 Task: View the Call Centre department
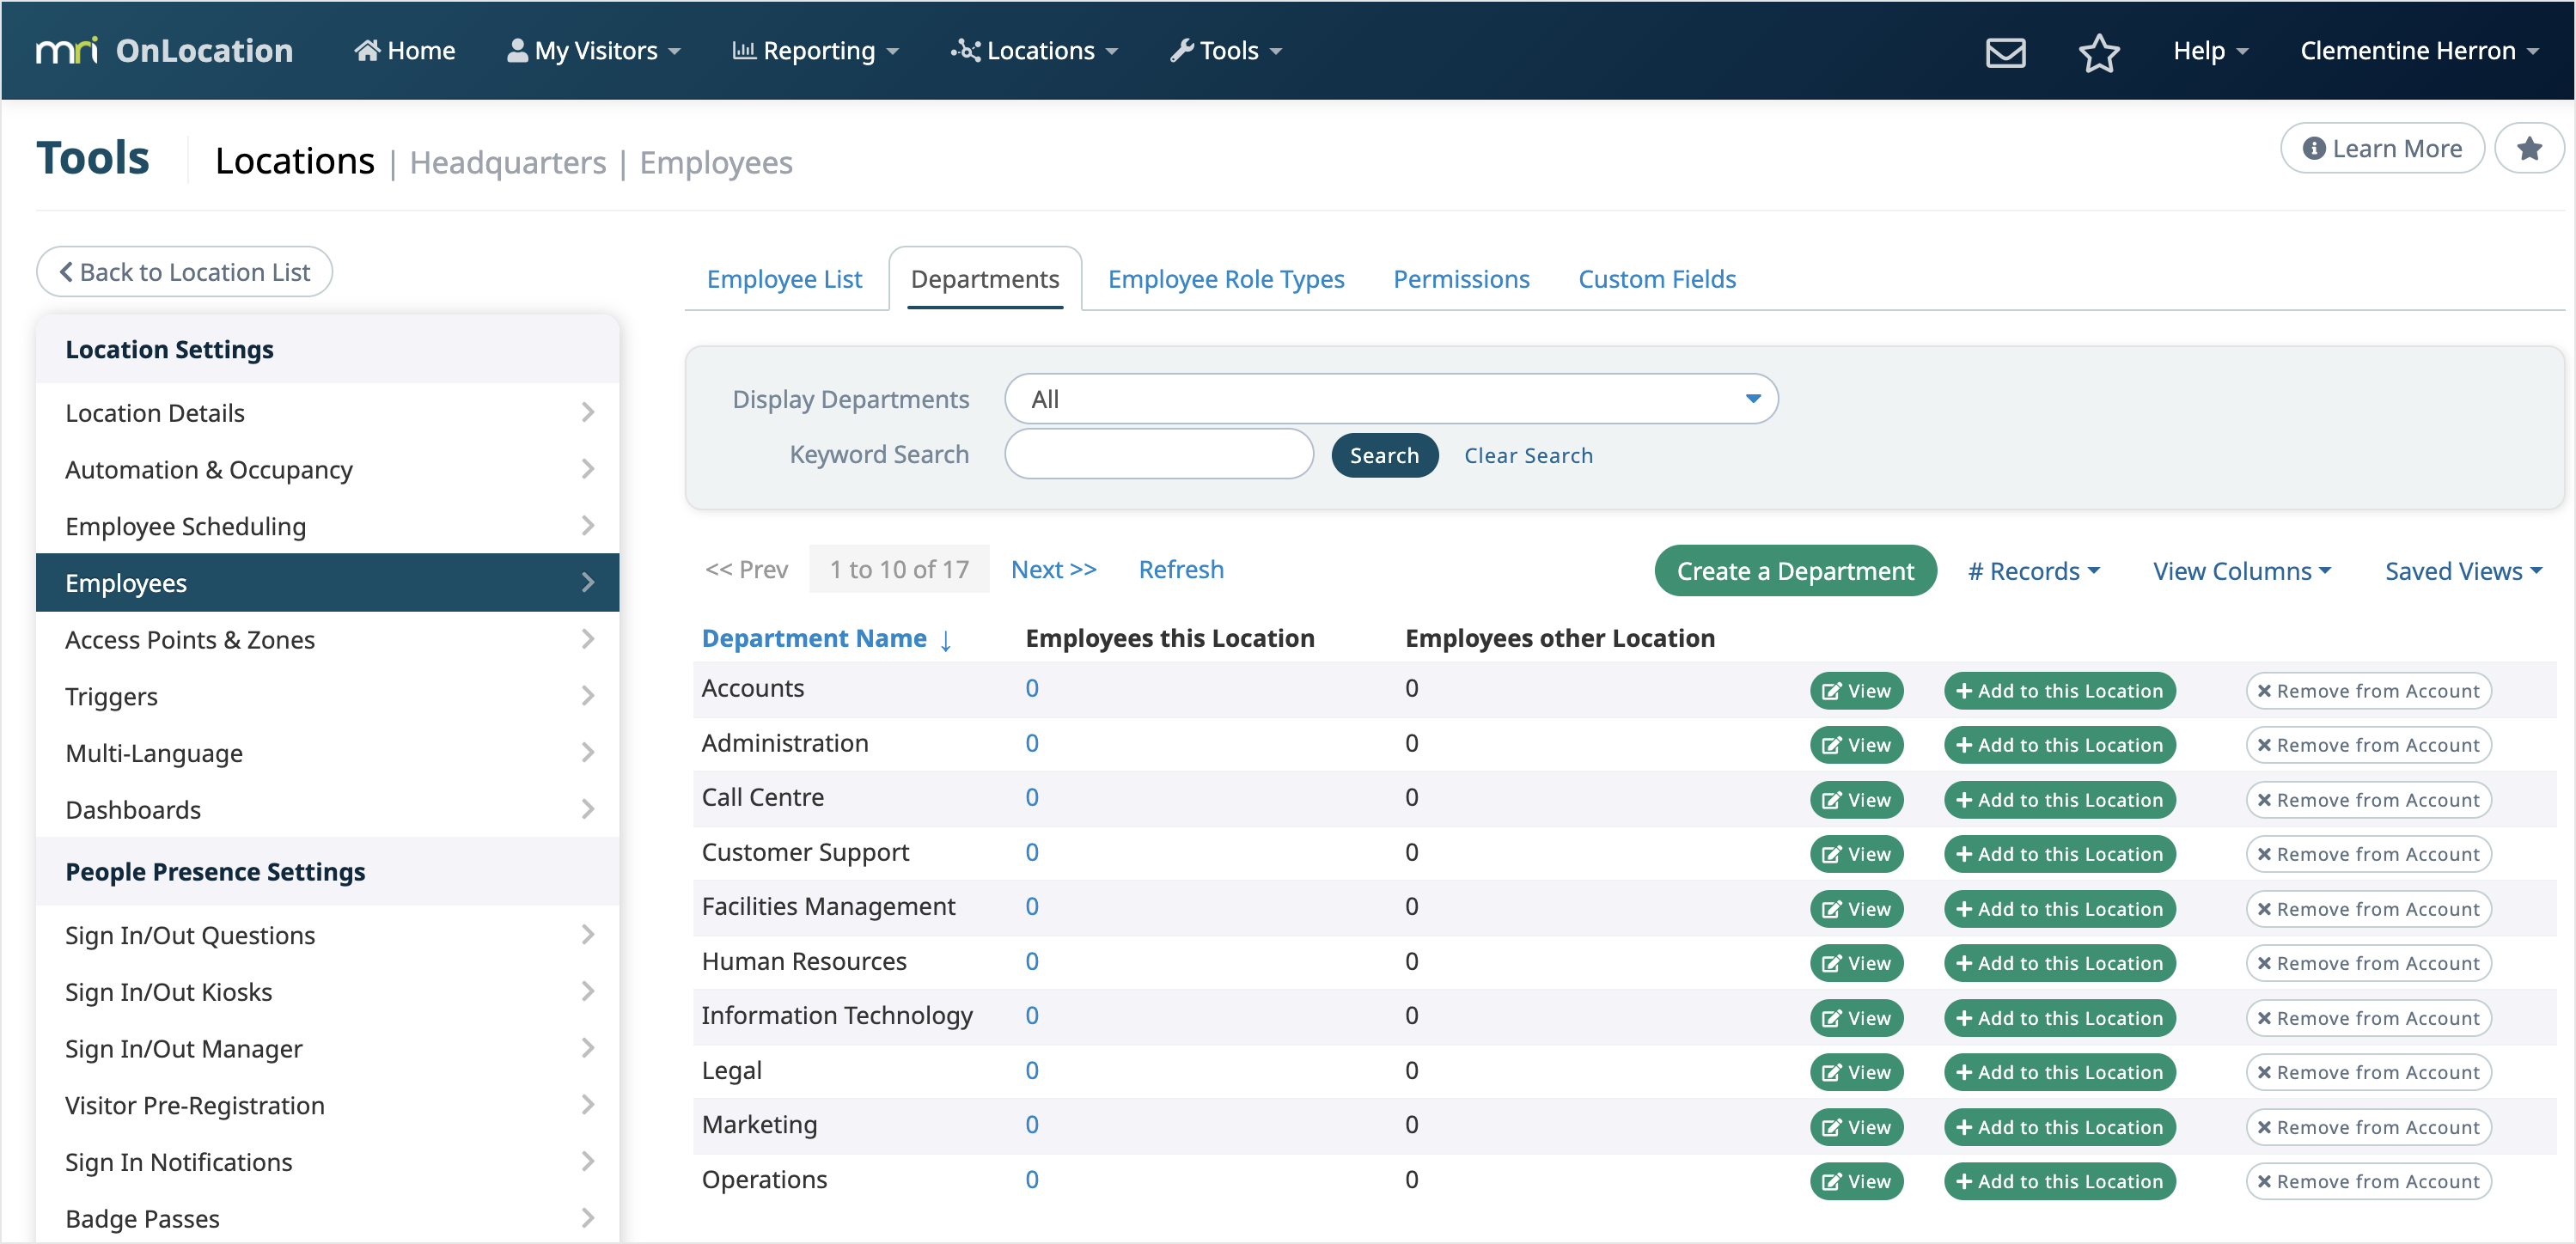1856,800
